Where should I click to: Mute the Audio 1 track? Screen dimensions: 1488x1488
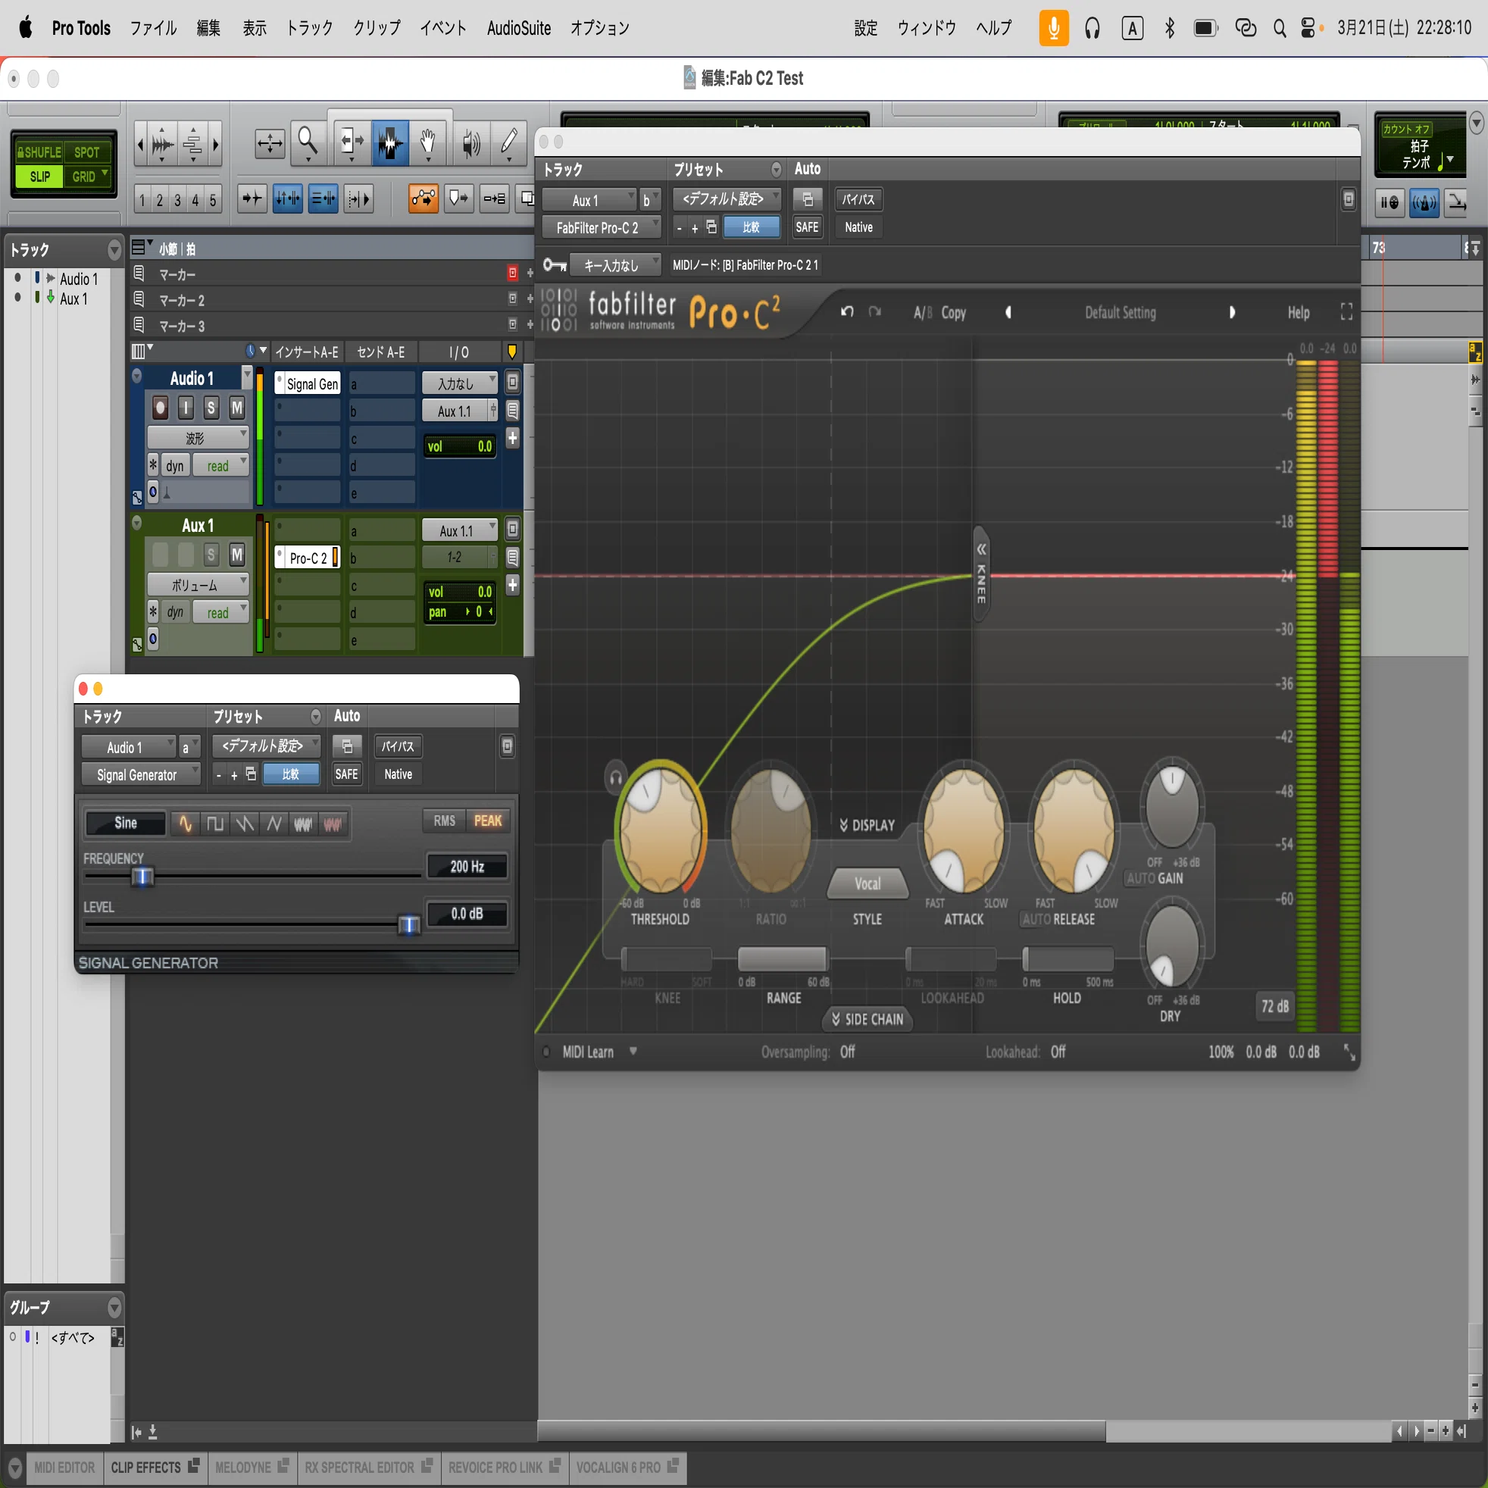click(x=237, y=408)
